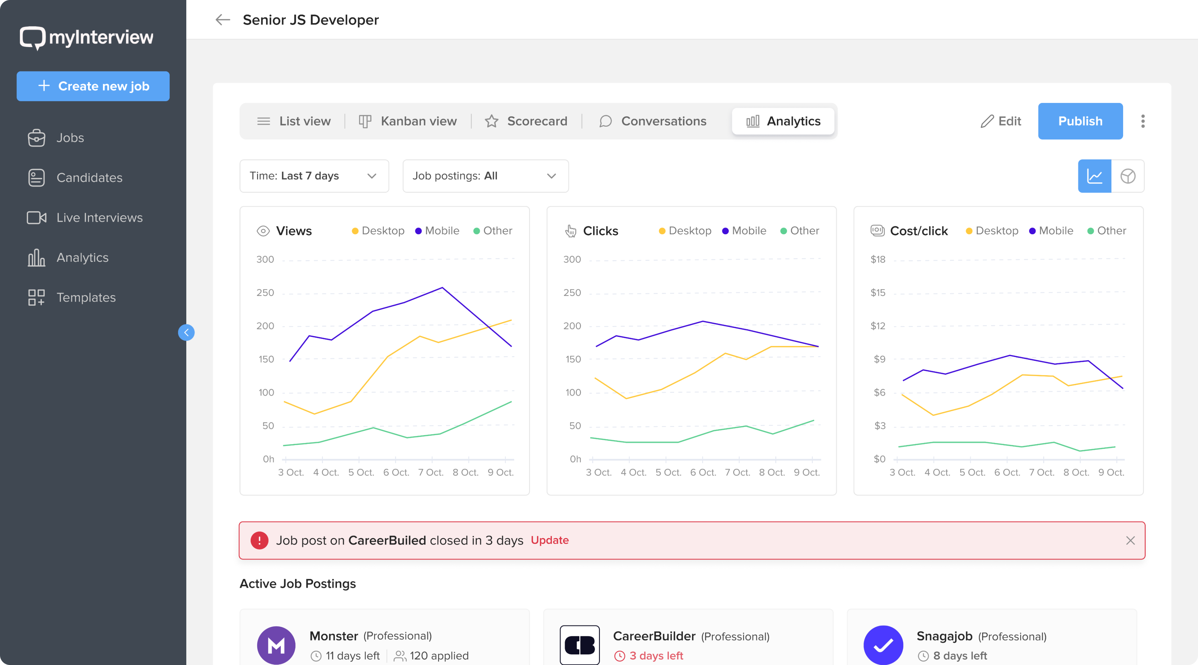Open the Conversations tab
This screenshot has width=1198, height=665.
click(x=653, y=121)
